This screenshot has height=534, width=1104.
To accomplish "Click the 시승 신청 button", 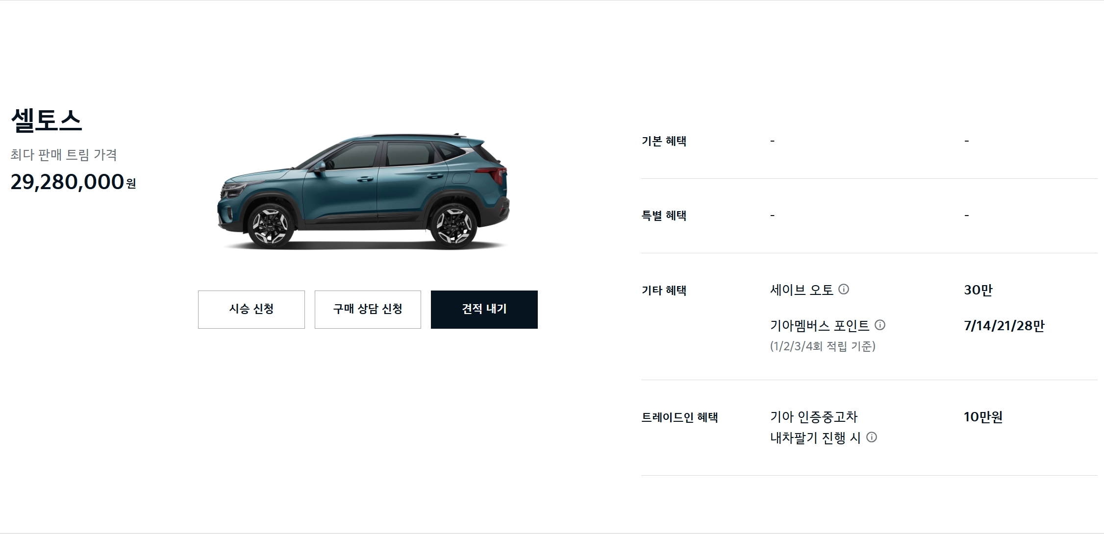I will pyautogui.click(x=251, y=310).
